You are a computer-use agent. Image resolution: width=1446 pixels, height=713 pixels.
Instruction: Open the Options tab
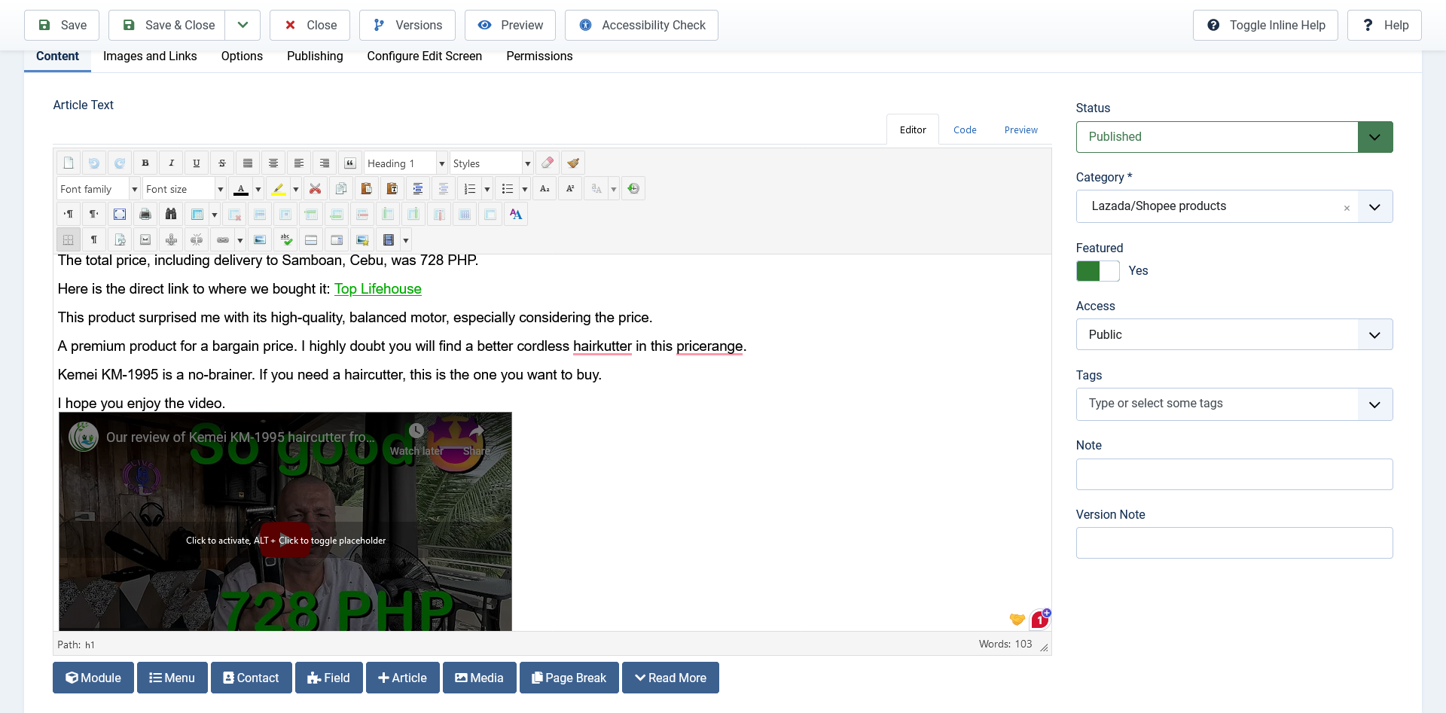click(242, 56)
